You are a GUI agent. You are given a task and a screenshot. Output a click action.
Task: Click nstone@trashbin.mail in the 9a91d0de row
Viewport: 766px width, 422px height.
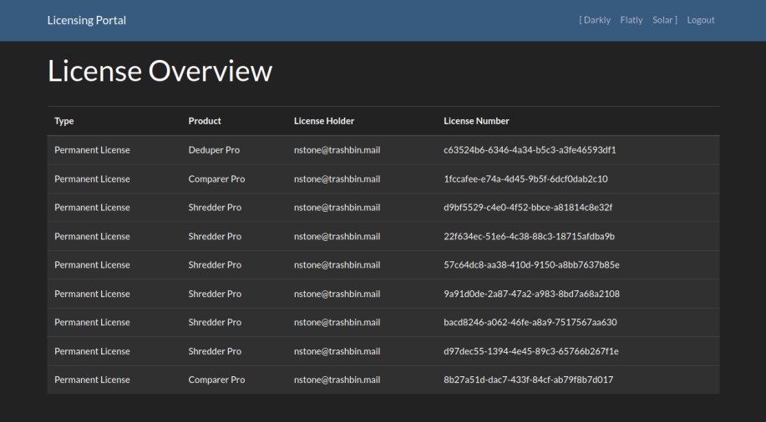(x=337, y=294)
